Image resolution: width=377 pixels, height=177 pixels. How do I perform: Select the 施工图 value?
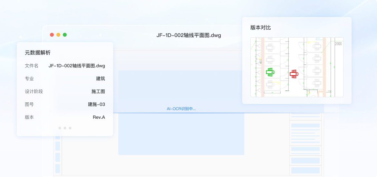[x=98, y=91]
